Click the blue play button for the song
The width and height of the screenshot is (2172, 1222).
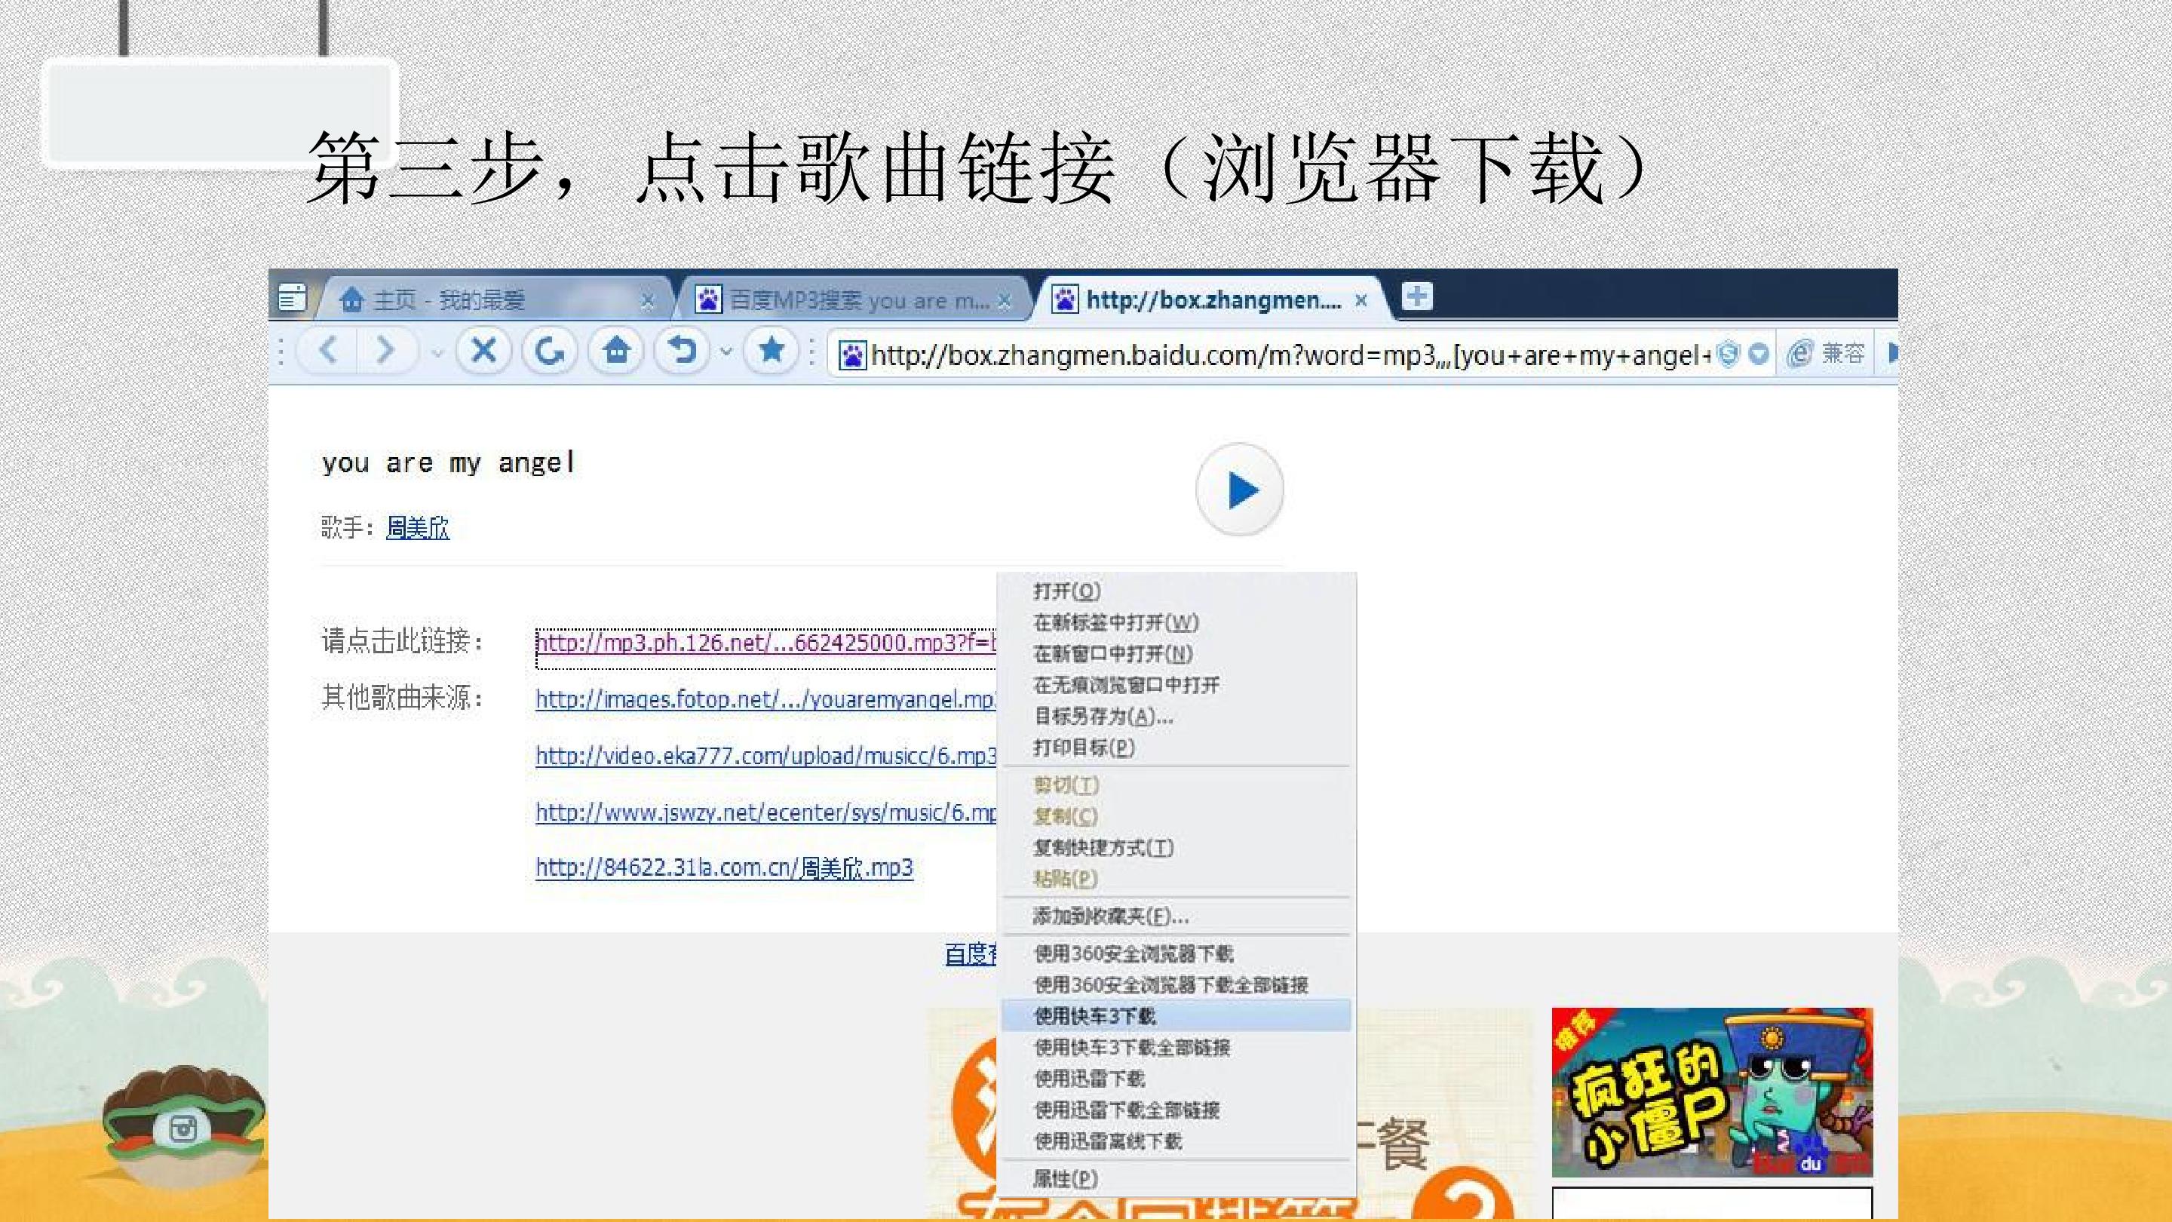point(1239,489)
